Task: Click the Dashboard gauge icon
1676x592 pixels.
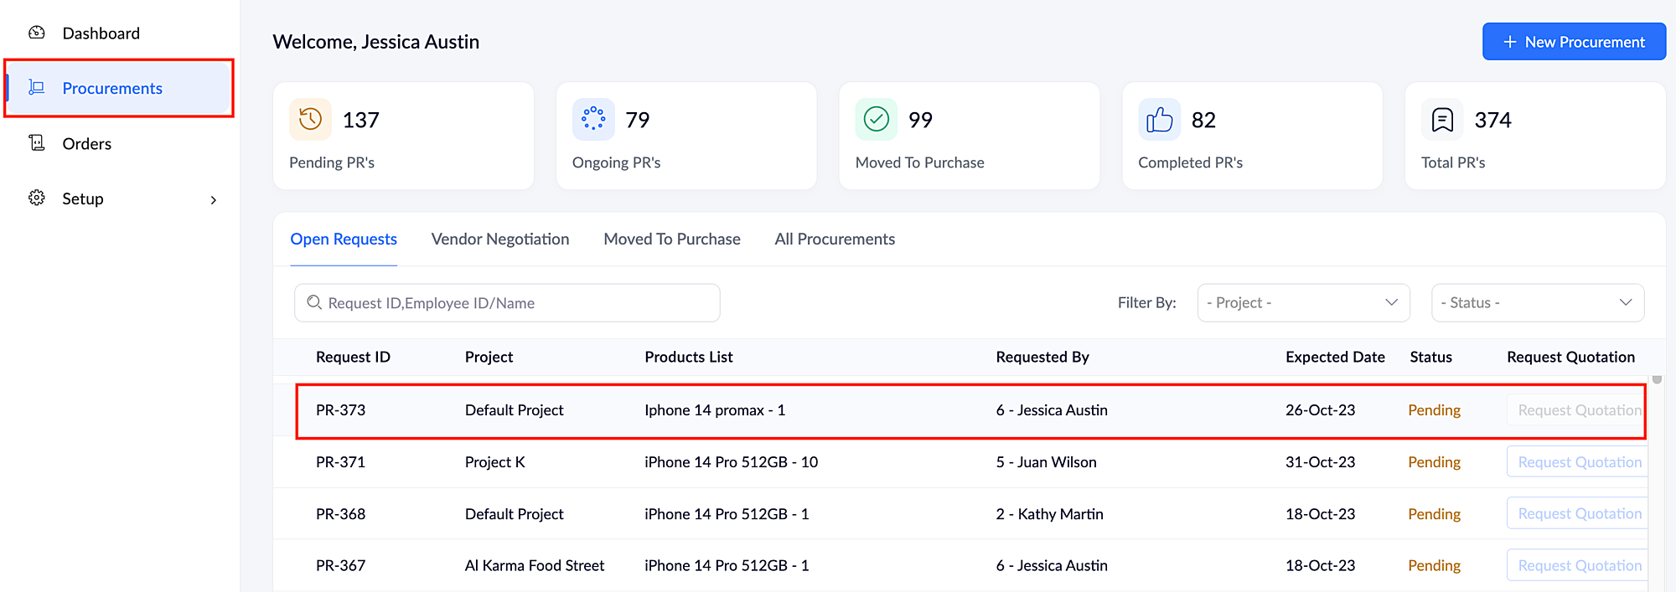Action: (37, 33)
